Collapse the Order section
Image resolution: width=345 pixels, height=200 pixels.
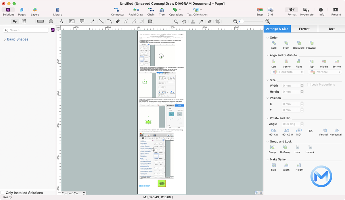click(x=267, y=38)
